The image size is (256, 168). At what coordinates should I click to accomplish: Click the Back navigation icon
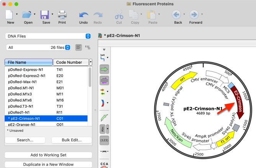(x=176, y=15)
